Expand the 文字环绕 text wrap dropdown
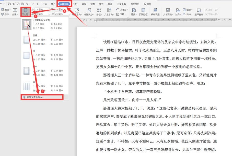This screenshot has height=156, width=232. click(x=168, y=11)
